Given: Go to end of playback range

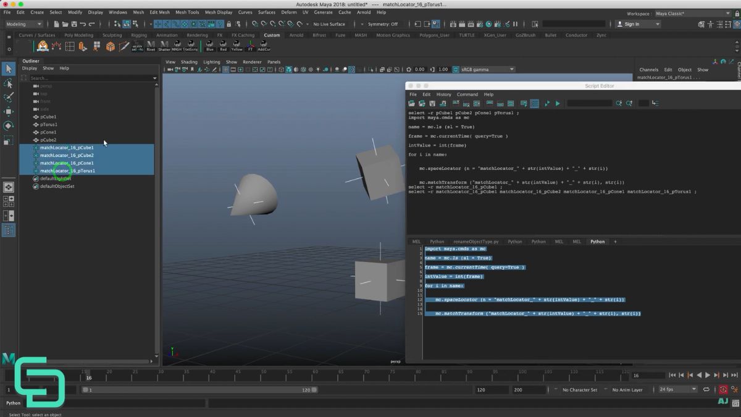Looking at the screenshot, I should 734,375.
